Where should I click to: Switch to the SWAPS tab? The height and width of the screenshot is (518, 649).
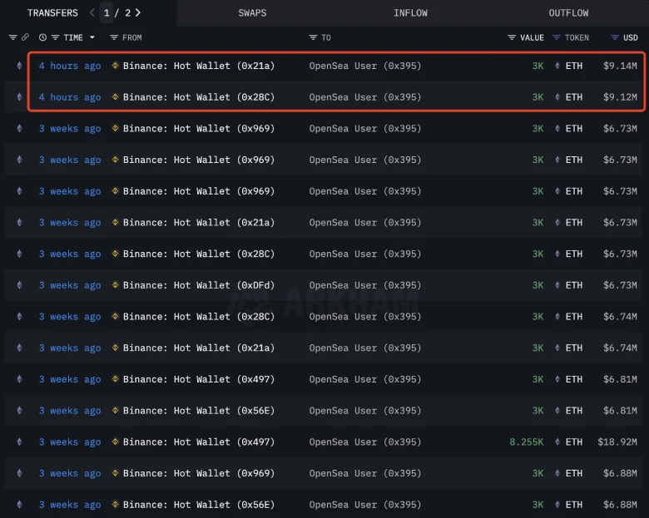[x=252, y=12]
